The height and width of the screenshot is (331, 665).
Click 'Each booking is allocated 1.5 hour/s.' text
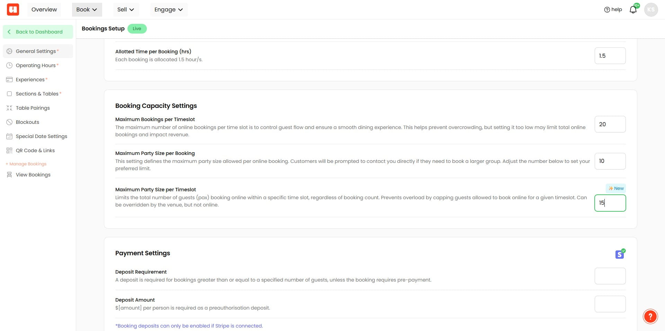click(159, 59)
